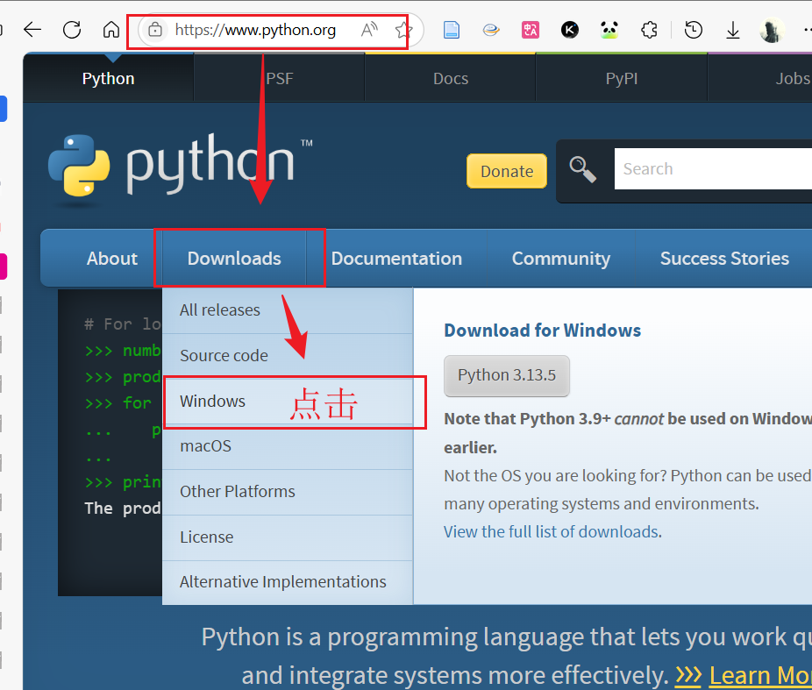
Task: Switch to the Docs tab
Action: (451, 78)
